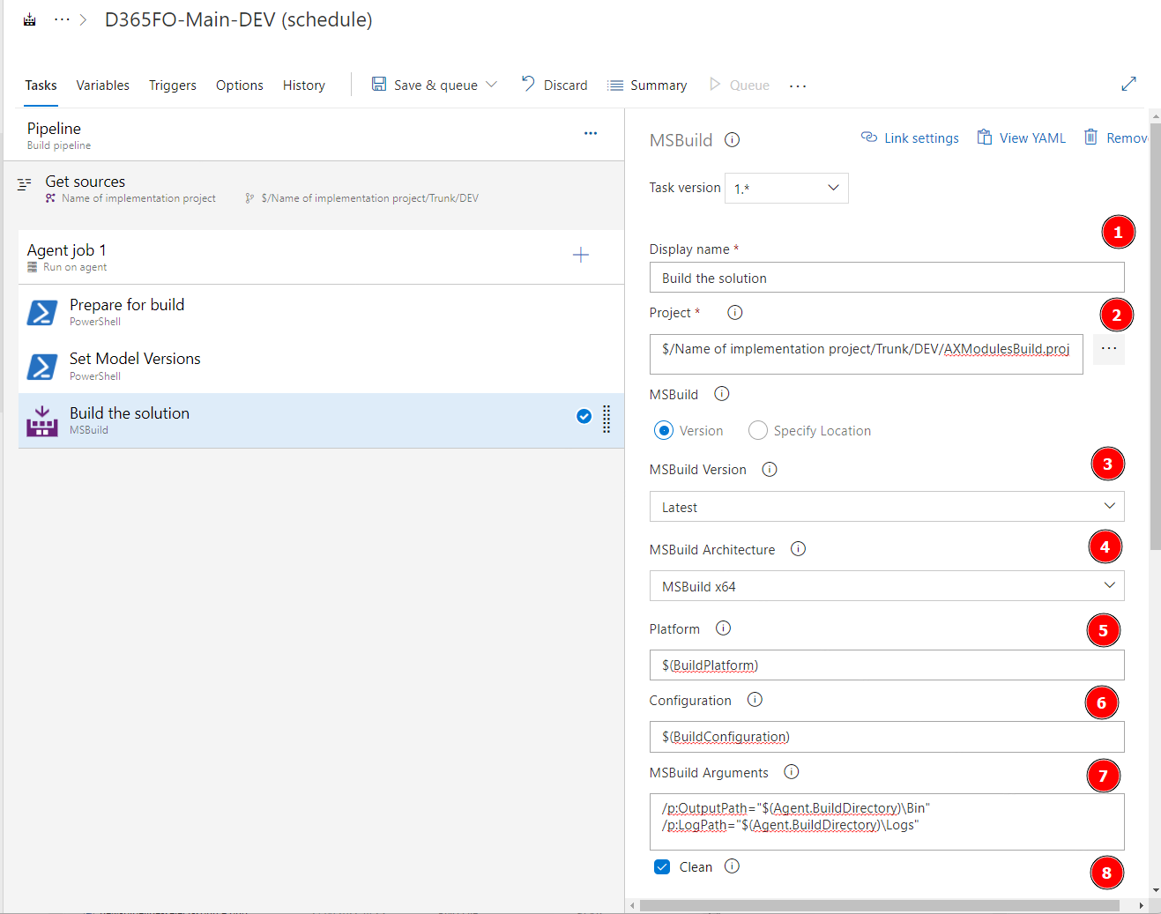Click the info icon beside MSBuild Arguments
This screenshot has width=1161, height=914.
[791, 772]
